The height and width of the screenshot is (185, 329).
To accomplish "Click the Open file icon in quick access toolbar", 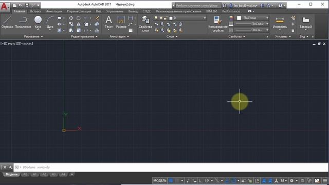I will (x=21, y=5).
